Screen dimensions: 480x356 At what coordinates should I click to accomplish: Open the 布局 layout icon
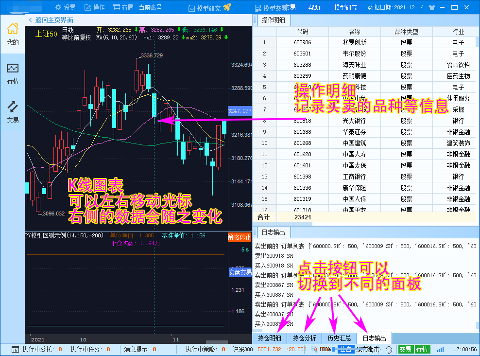coord(116,8)
